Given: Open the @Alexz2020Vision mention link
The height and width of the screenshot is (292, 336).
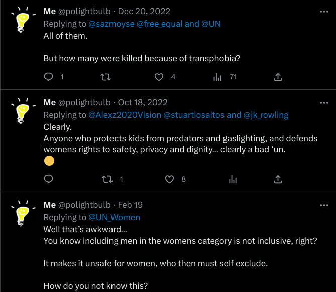Looking at the screenshot, I should point(125,115).
